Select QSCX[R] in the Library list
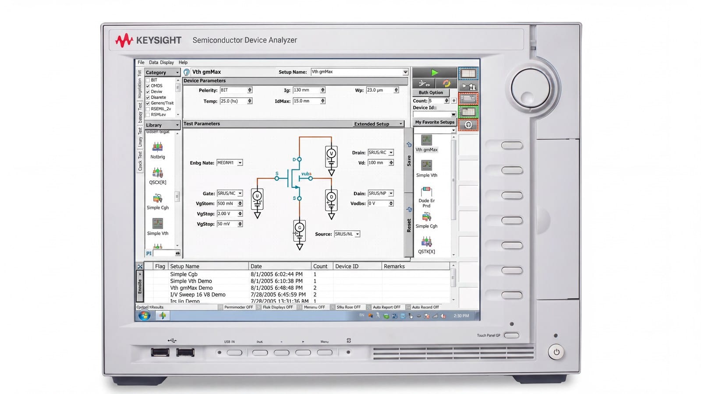Screen dimensions: 701x394 pos(158,176)
